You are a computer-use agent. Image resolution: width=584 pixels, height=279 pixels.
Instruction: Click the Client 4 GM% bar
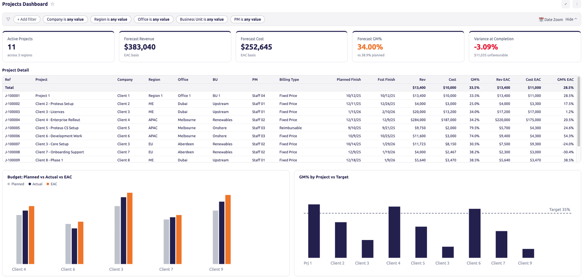395,232
